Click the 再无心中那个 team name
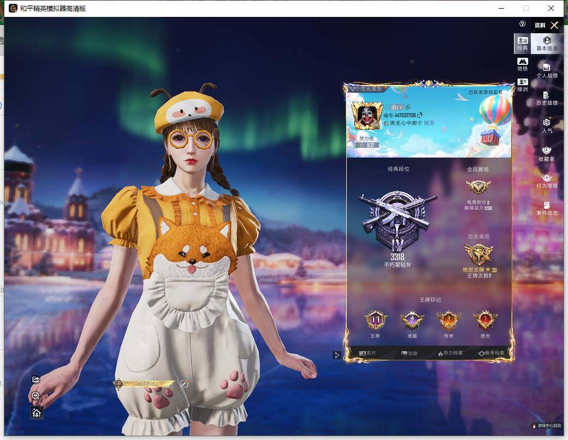568x440 pixels. coord(406,123)
